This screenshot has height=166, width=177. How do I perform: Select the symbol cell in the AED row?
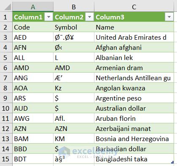(74, 37)
